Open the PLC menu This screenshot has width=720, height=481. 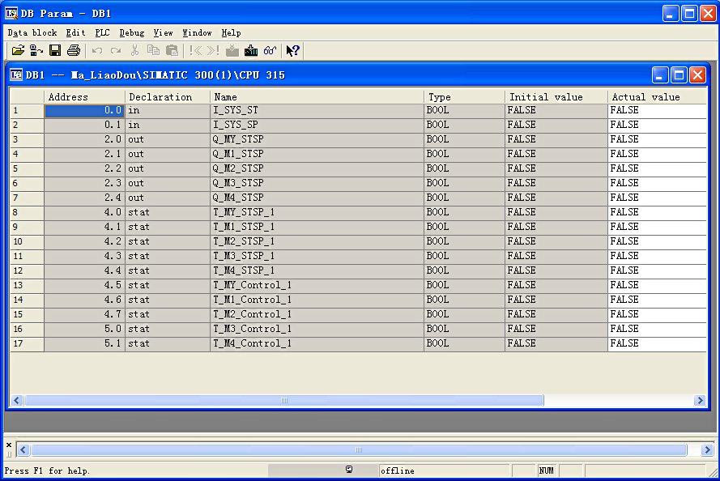102,32
